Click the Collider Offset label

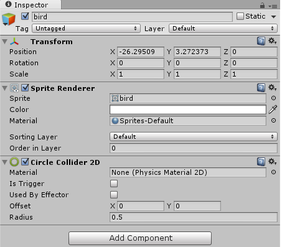(x=20, y=206)
